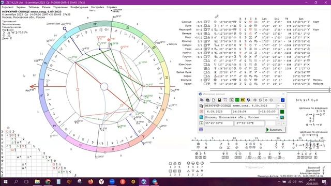The width and height of the screenshot is (331, 186).
Task: Click the atlas map icon beside location
Action: 282,117
